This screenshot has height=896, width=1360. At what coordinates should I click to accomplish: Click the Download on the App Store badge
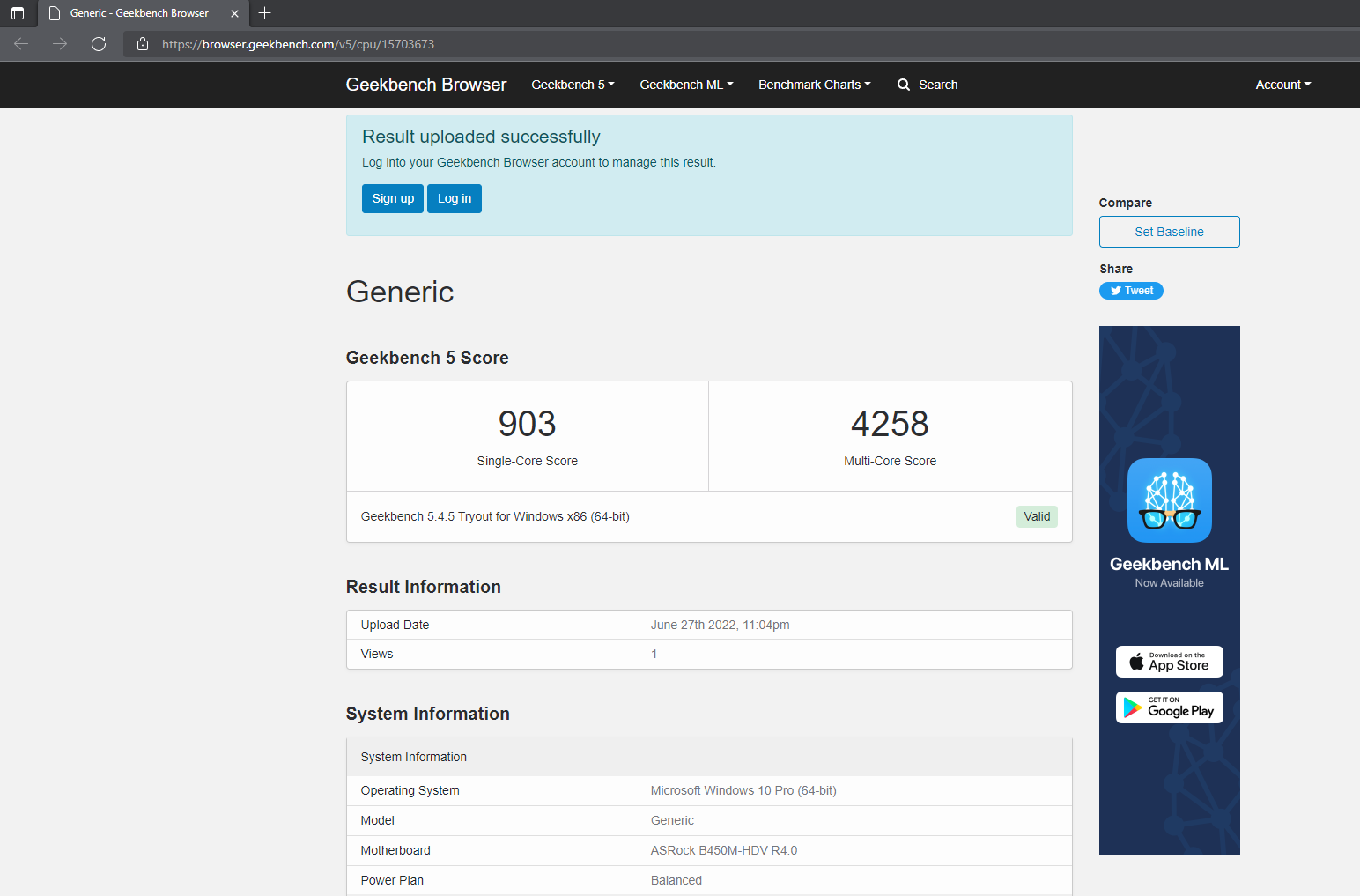(1170, 662)
